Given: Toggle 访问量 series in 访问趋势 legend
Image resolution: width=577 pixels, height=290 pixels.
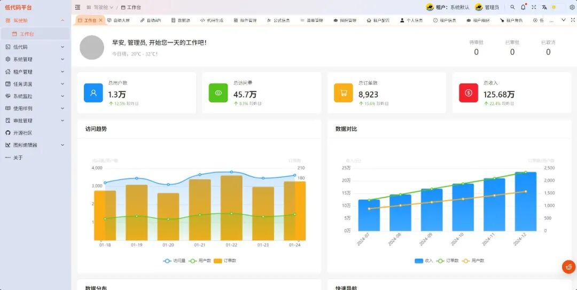Looking at the screenshot, I should tap(174, 261).
